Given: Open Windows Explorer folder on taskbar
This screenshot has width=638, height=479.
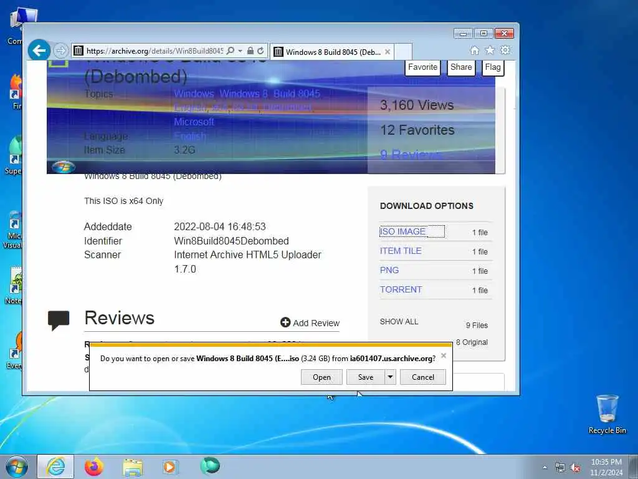Looking at the screenshot, I should point(133,467).
